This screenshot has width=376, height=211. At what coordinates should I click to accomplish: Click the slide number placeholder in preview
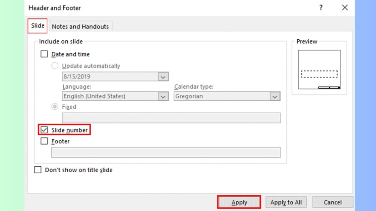pyautogui.click(x=335, y=88)
